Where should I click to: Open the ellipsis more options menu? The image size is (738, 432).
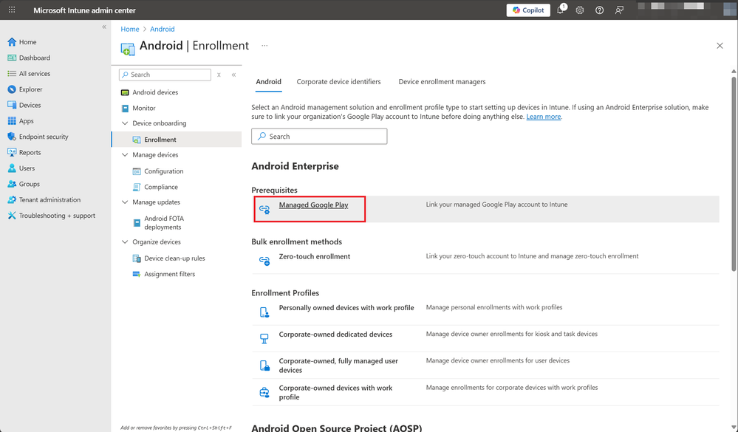(x=264, y=46)
